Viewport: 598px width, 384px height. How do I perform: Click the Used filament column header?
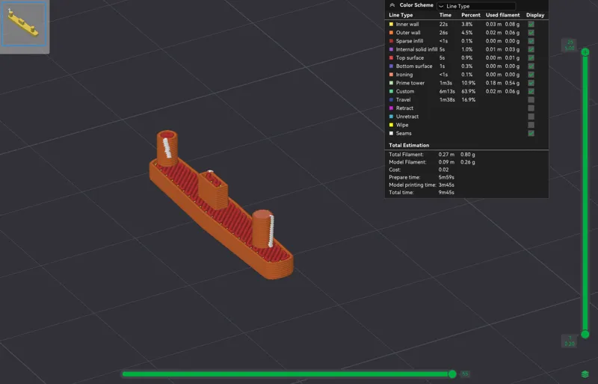[x=502, y=15]
